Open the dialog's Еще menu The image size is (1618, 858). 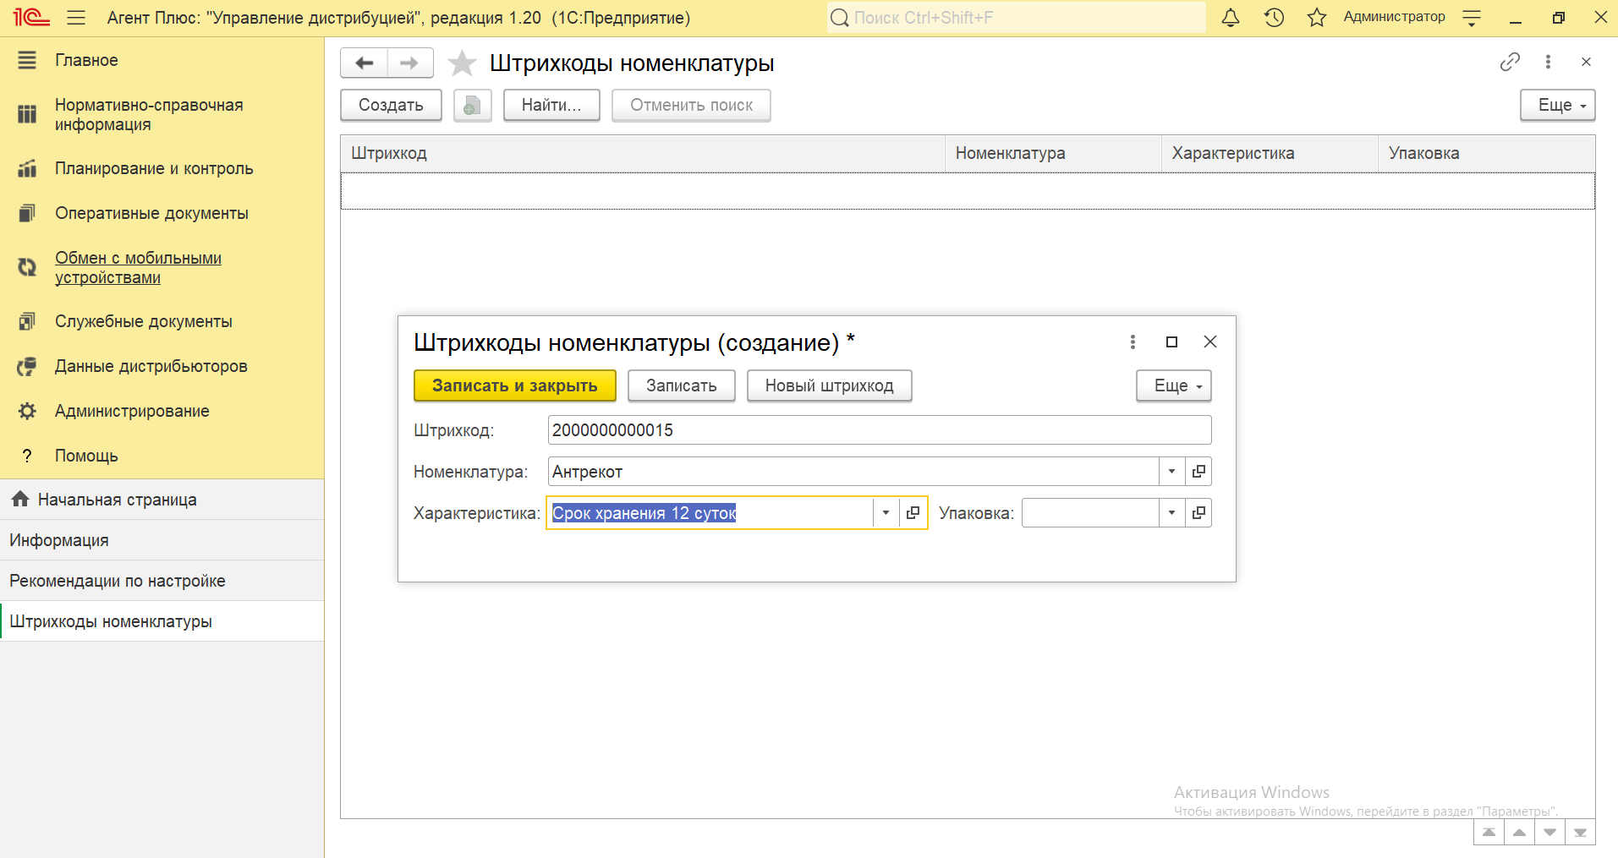[x=1173, y=386]
